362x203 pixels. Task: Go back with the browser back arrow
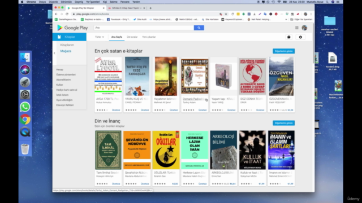(56, 14)
